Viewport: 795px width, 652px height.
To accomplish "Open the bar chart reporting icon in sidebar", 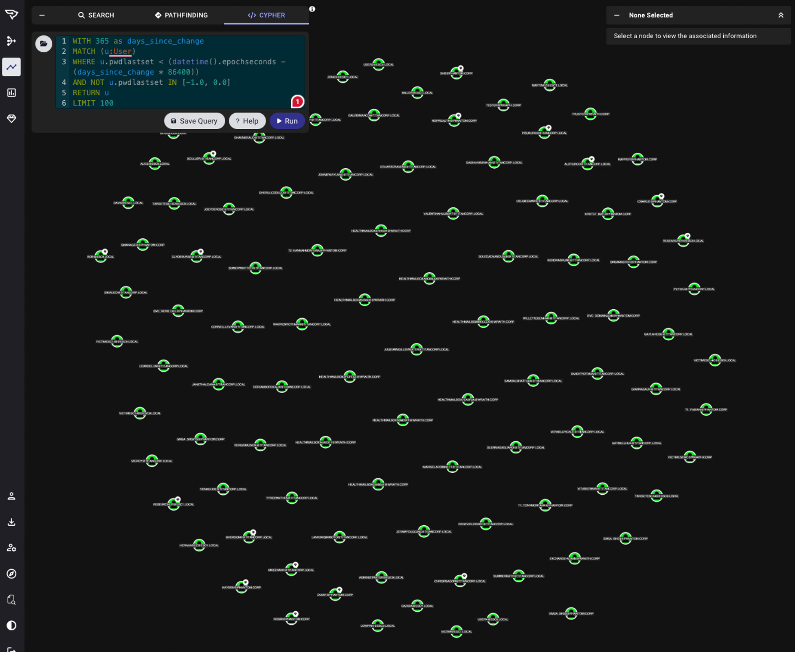I will click(11, 93).
